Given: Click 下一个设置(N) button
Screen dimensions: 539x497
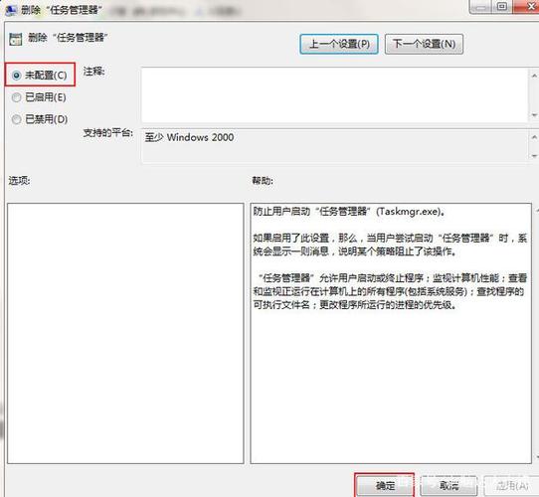Looking at the screenshot, I should click(424, 44).
